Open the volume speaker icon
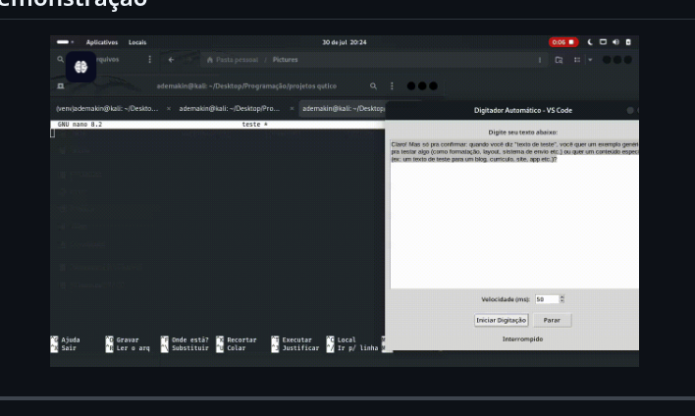This screenshot has height=416, width=695. coord(615,42)
